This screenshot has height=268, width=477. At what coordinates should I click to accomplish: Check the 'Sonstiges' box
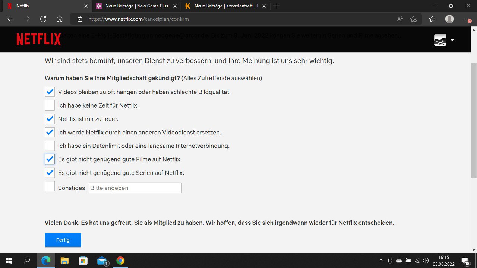(50, 186)
